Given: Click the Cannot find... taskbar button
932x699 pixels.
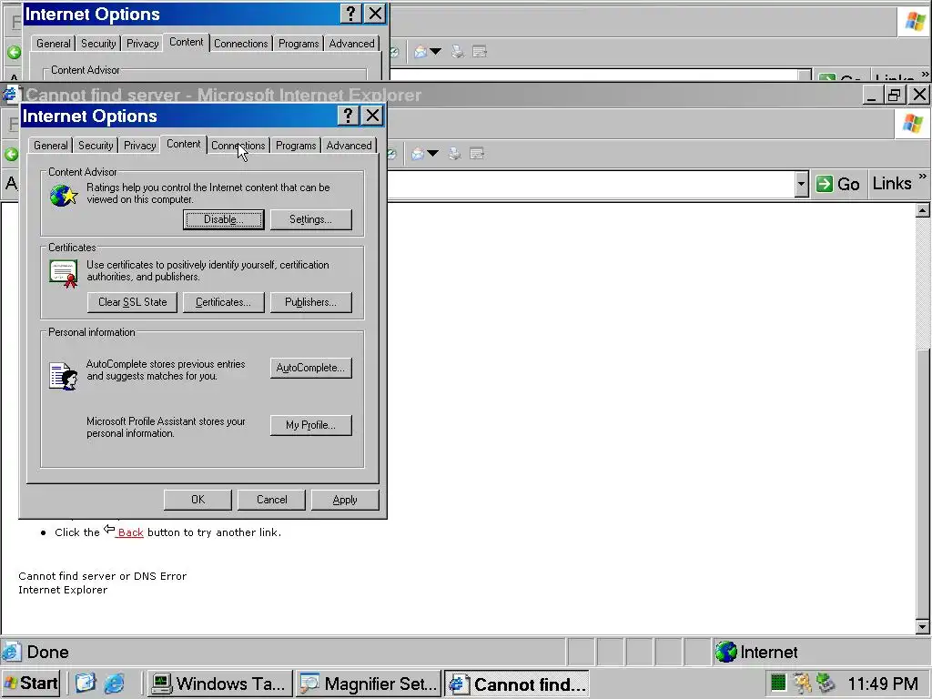Looking at the screenshot, I should (x=517, y=684).
